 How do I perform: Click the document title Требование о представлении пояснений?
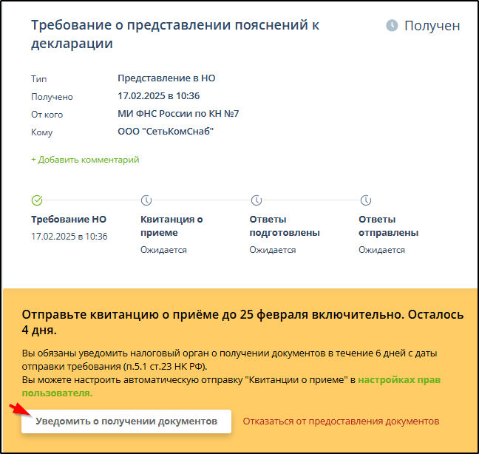tap(174, 34)
